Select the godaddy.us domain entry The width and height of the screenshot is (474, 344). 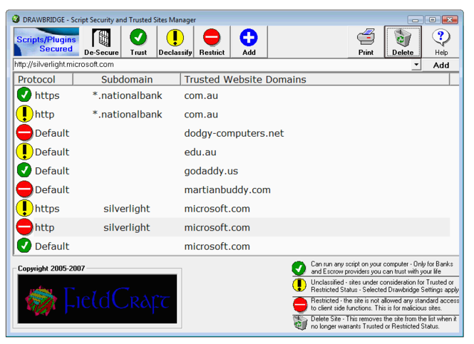click(x=211, y=171)
